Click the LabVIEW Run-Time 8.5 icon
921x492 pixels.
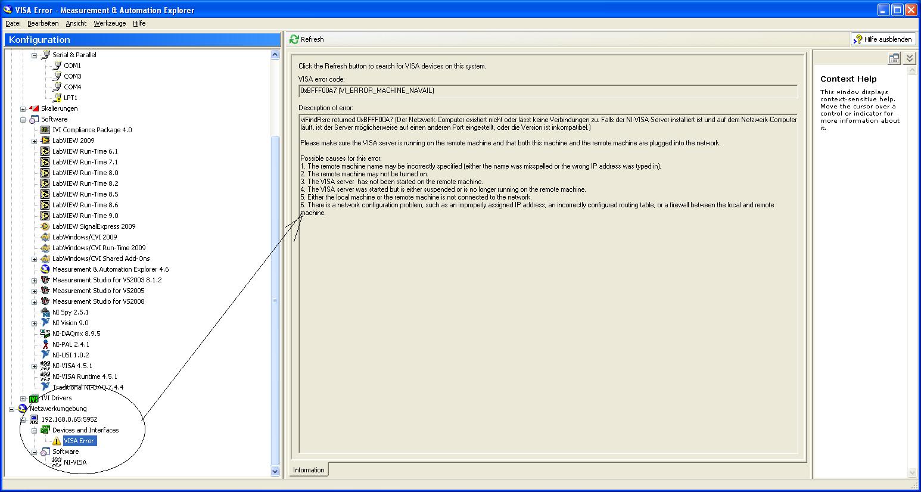pyautogui.click(x=46, y=194)
